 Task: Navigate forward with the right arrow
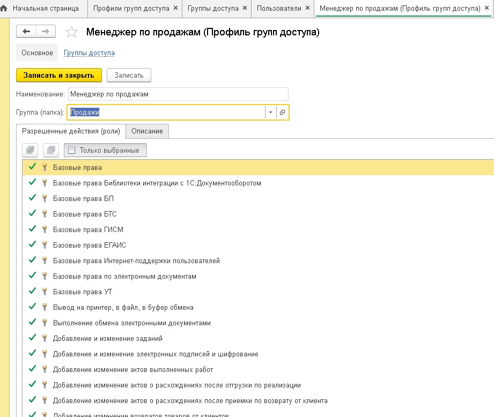pyautogui.click(x=46, y=32)
